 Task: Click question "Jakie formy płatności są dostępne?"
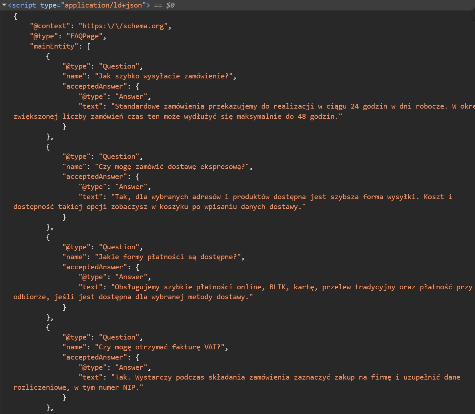168,257
